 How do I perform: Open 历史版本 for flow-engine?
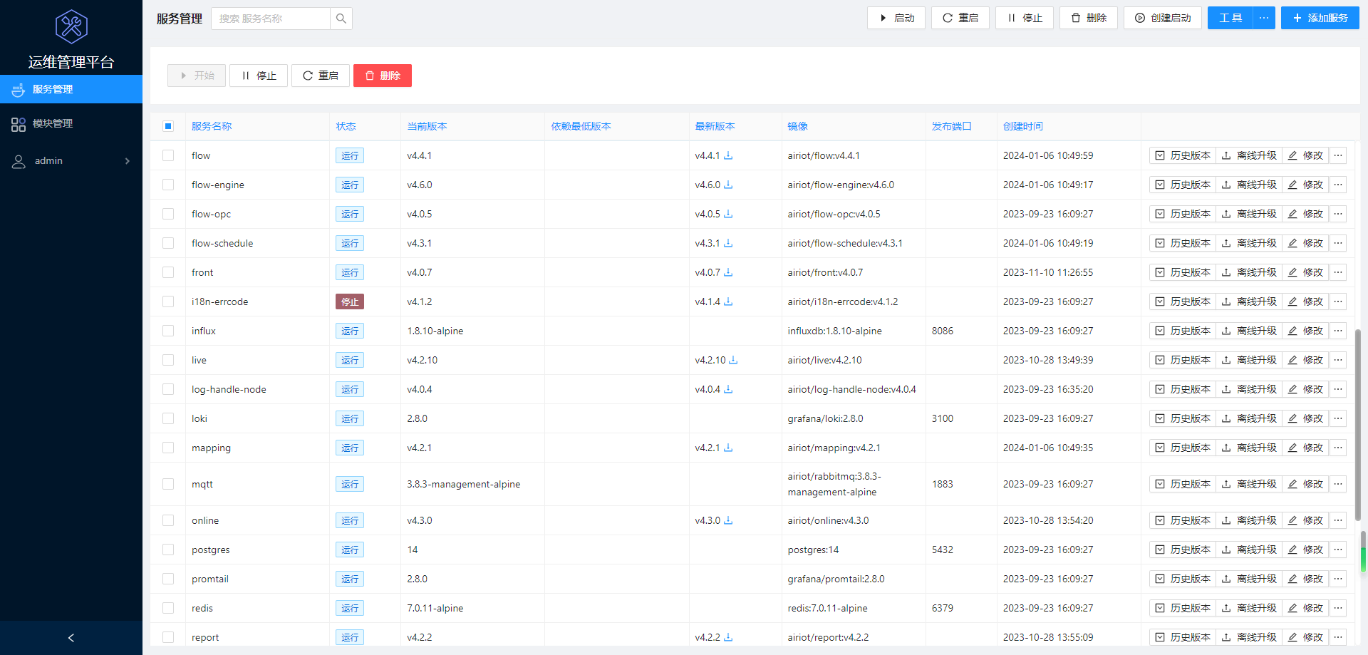pyautogui.click(x=1183, y=185)
